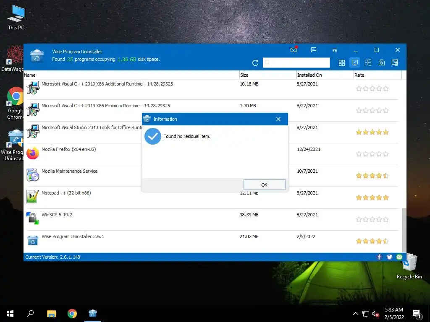Image resolution: width=430 pixels, height=322 pixels.
Task: Click the Notepad++ program icon
Action: (33, 196)
